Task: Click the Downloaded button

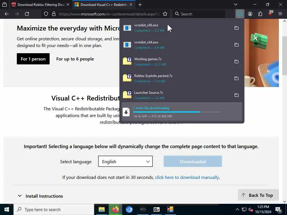Action: coord(193,162)
